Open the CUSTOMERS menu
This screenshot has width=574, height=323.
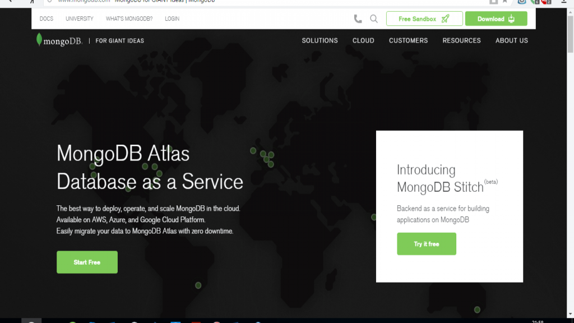[x=408, y=40]
